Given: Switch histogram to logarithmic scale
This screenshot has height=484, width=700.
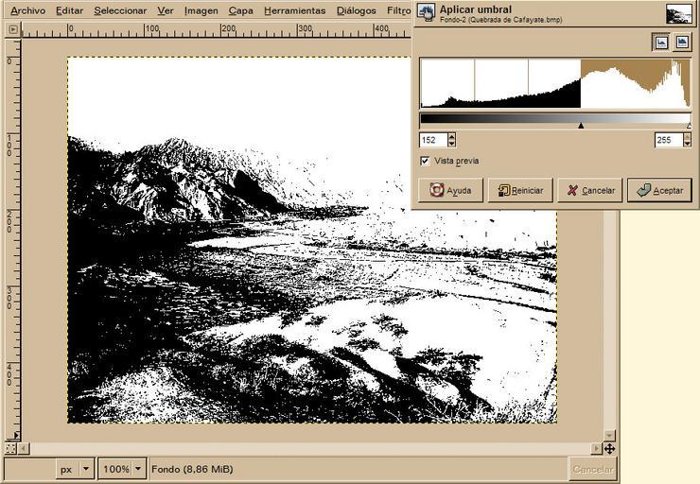Looking at the screenshot, I should 682,43.
